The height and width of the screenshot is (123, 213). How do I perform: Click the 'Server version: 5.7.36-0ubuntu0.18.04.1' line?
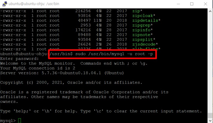(x=62, y=73)
